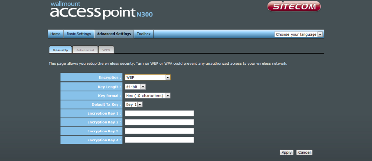Image resolution: width=372 pixels, height=161 pixels.
Task: Click the Sitecom logo
Action: click(294, 6)
